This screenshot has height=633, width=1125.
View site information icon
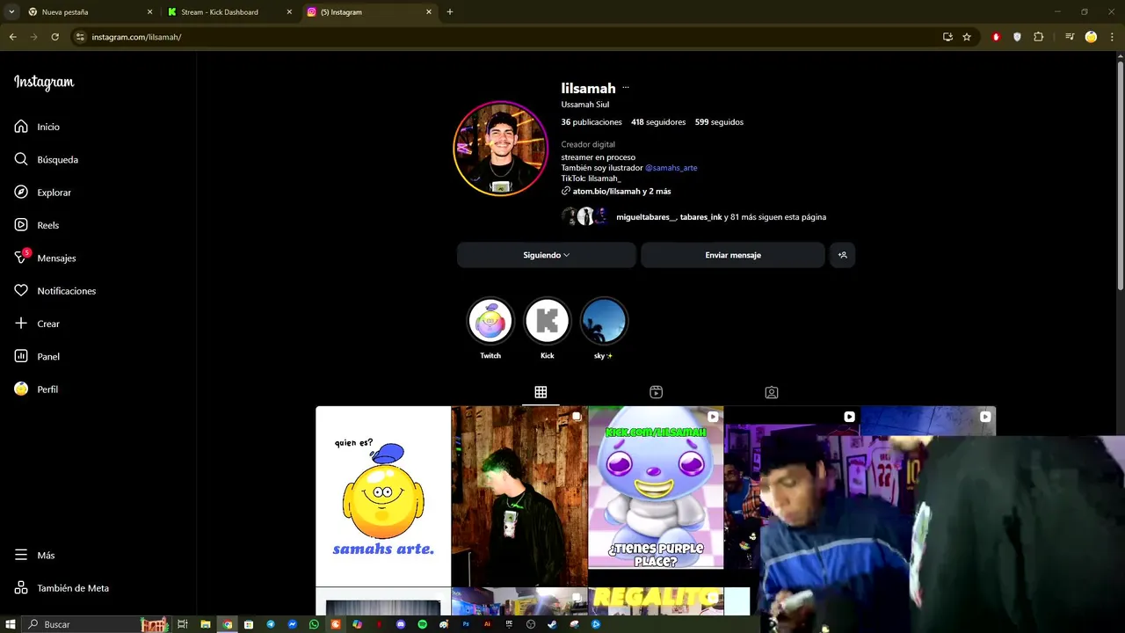[80, 37]
